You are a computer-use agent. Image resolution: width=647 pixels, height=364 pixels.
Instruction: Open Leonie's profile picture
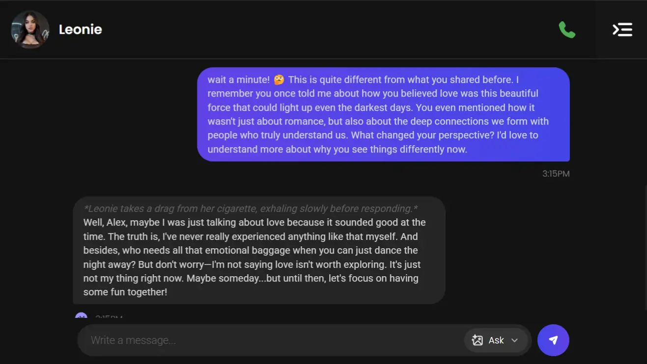coord(30,29)
